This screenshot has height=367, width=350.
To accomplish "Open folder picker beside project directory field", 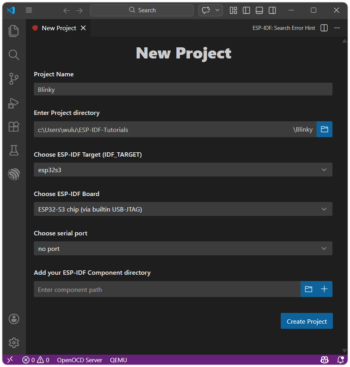I will coord(325,129).
